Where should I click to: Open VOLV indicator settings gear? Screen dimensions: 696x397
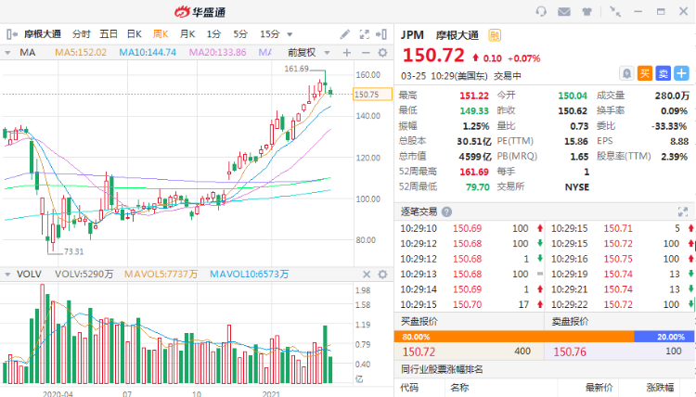(382, 275)
